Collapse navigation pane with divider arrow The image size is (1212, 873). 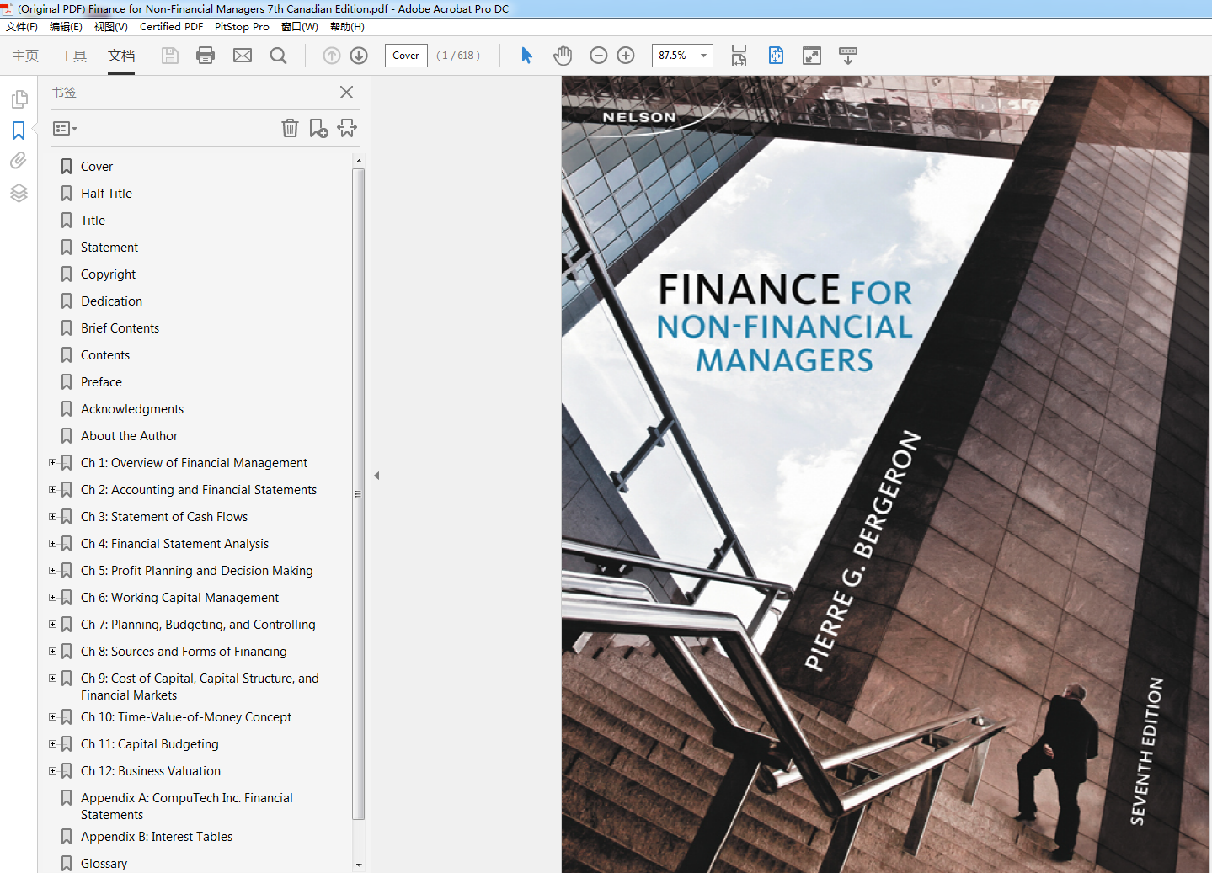coord(376,476)
